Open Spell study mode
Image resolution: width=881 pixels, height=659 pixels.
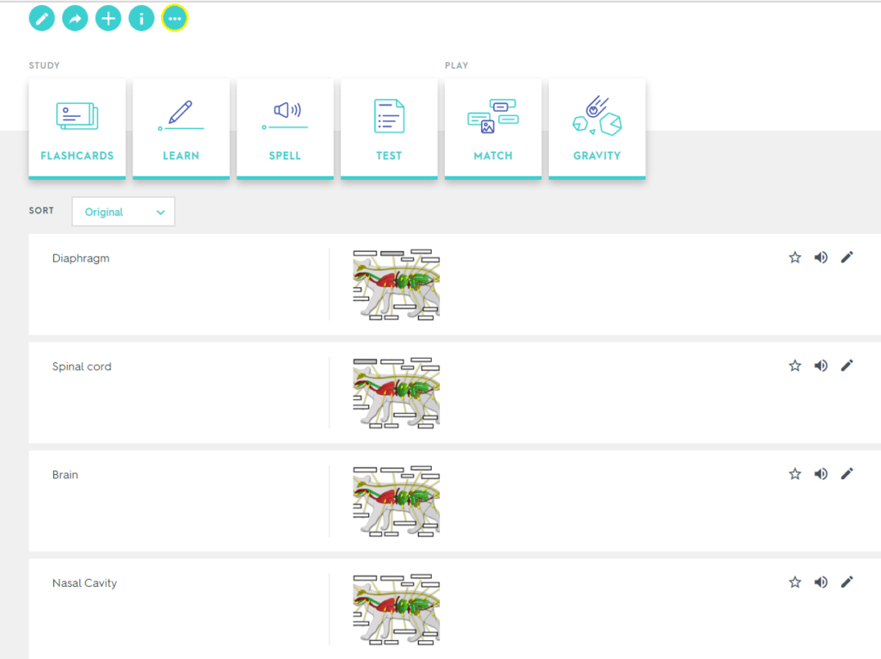point(285,129)
